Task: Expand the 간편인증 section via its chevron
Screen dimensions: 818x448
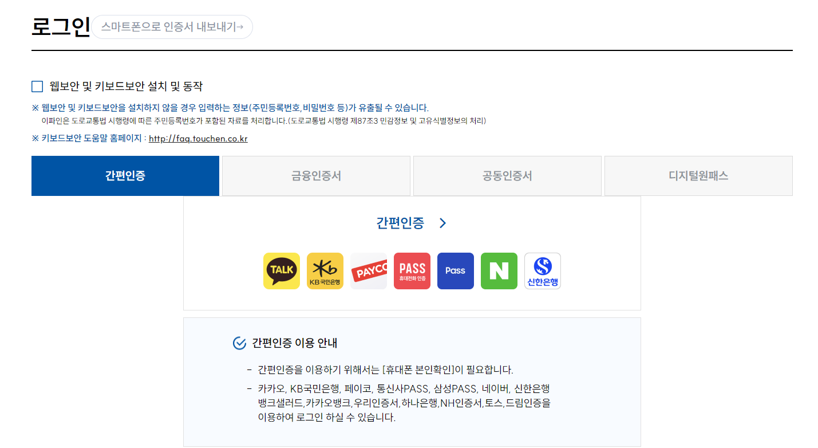Action: [442, 223]
